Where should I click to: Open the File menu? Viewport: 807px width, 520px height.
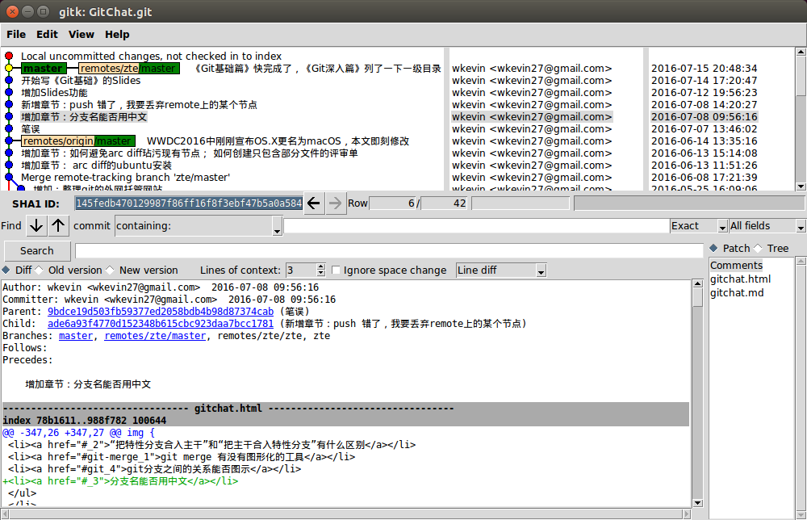pyautogui.click(x=16, y=35)
